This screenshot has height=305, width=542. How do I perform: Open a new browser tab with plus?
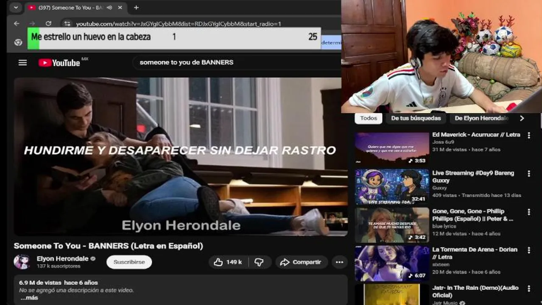click(136, 8)
